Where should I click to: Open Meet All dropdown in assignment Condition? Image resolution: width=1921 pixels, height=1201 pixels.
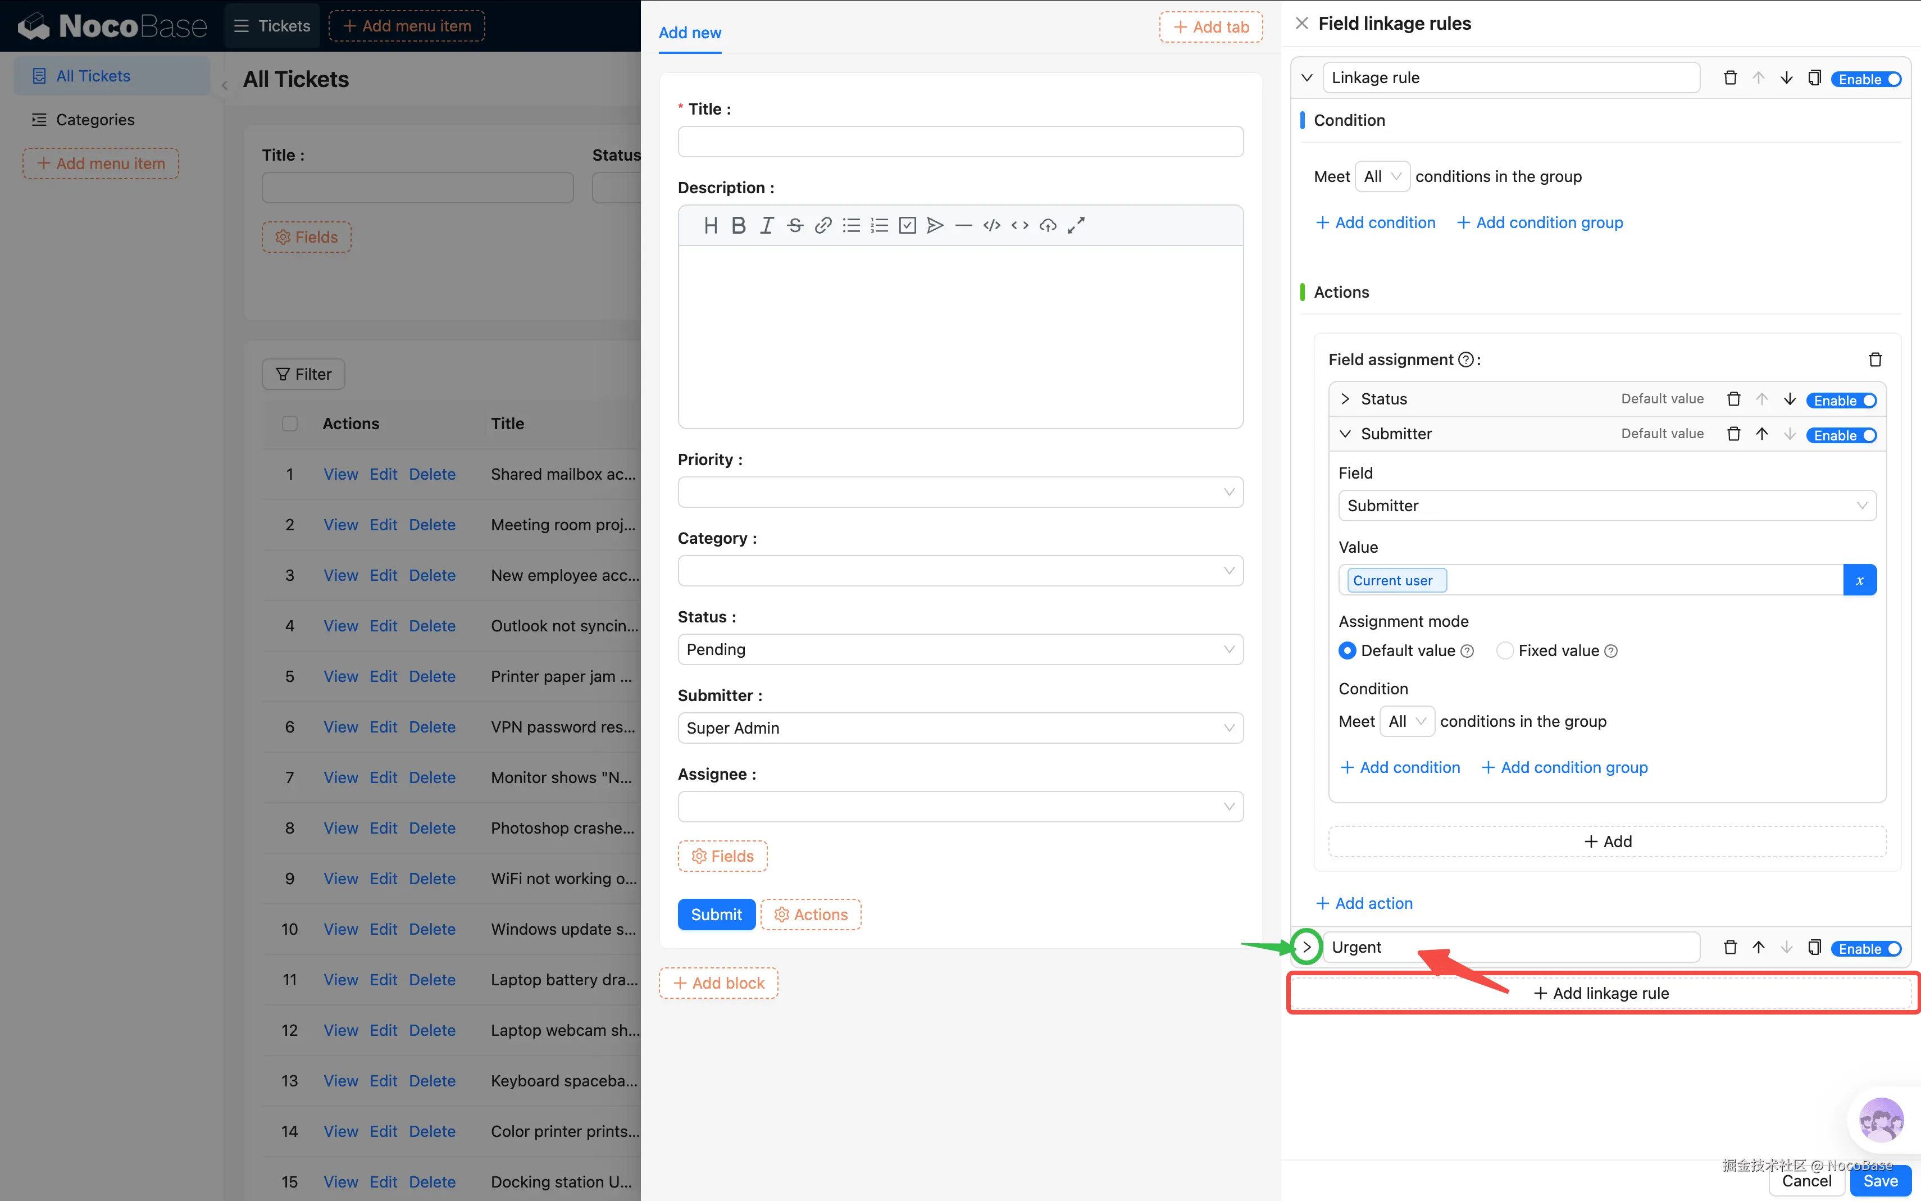click(x=1407, y=721)
